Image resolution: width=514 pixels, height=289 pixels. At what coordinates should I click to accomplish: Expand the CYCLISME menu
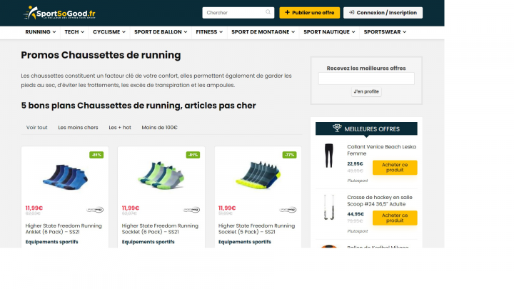pyautogui.click(x=109, y=32)
